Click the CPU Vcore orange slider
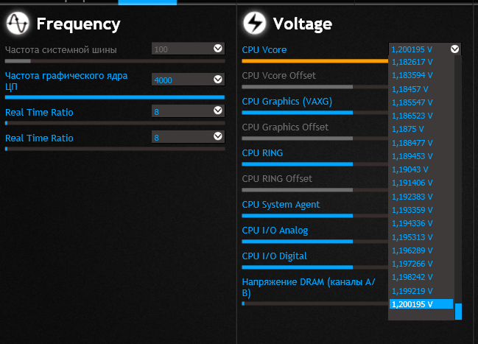 click(x=314, y=61)
